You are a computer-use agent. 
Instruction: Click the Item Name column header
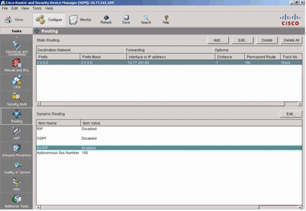pyautogui.click(x=59, y=123)
